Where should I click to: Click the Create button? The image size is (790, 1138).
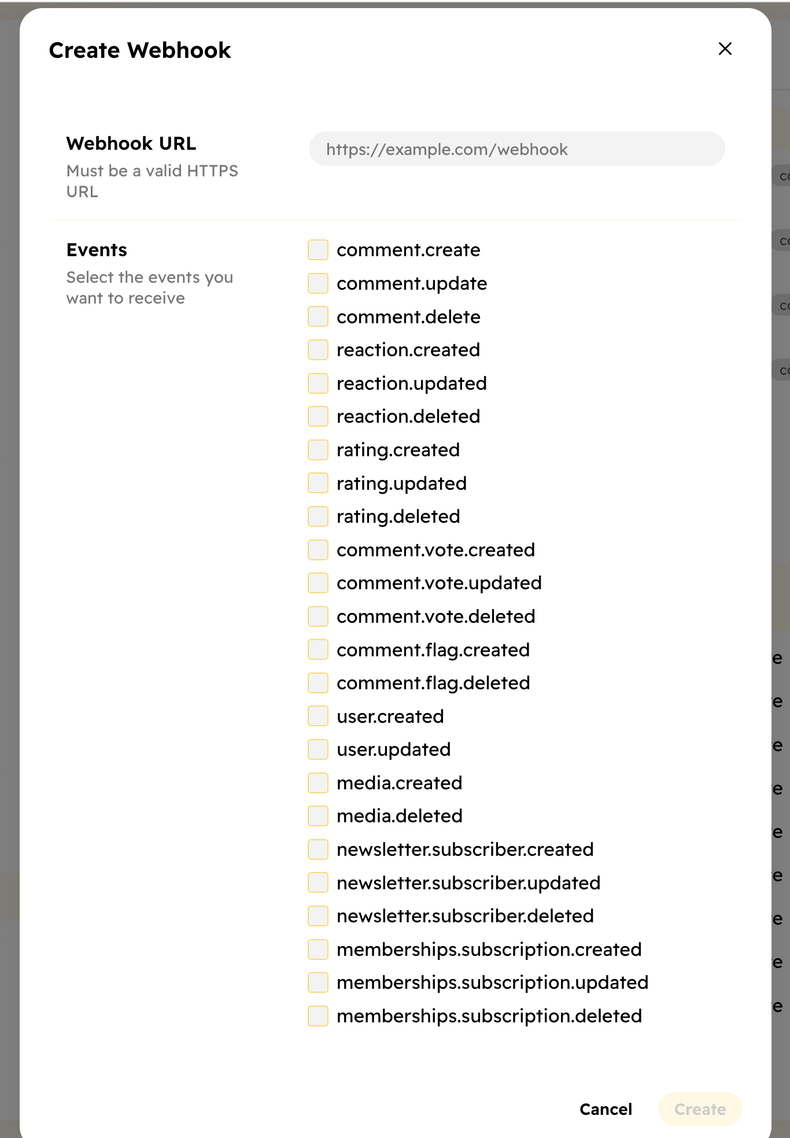click(700, 1109)
